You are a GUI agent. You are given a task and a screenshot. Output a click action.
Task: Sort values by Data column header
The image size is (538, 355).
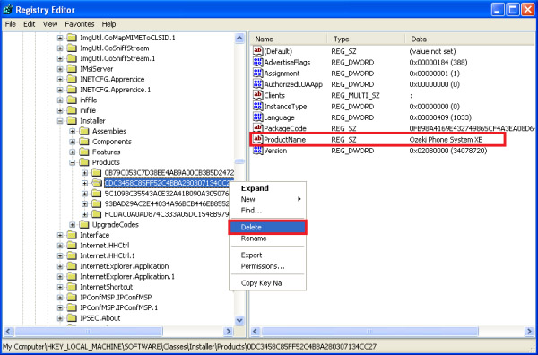(470, 39)
